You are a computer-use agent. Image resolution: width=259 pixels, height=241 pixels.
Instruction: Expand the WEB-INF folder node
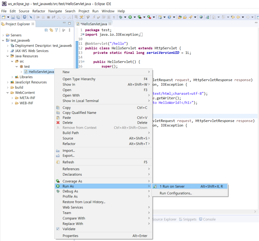[12, 103]
